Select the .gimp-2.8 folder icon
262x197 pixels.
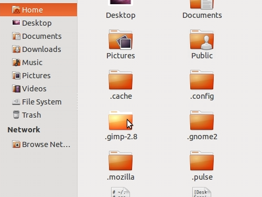121,120
